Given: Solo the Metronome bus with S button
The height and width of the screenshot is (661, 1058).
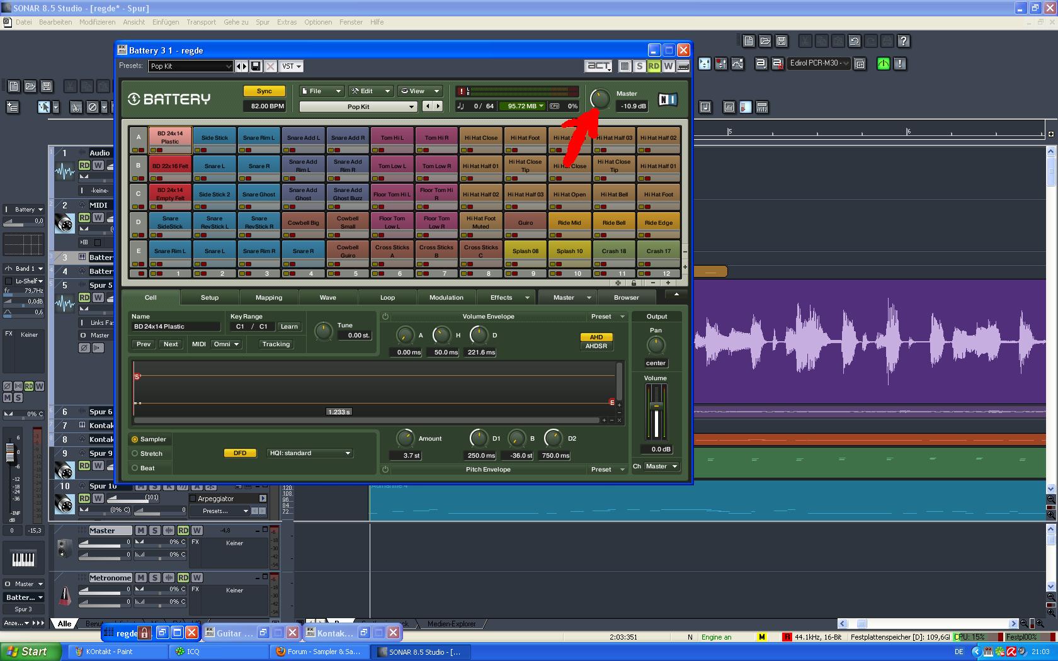Looking at the screenshot, I should (155, 578).
